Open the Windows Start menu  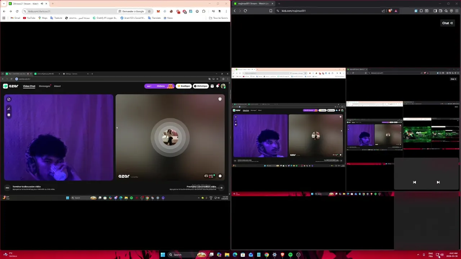point(163,255)
